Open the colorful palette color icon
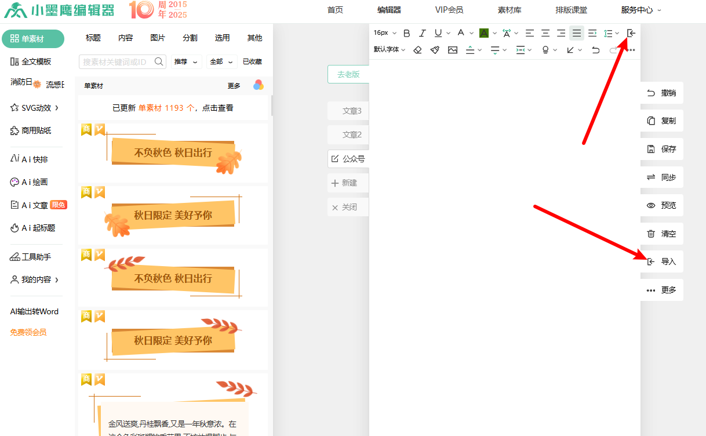The image size is (706, 436). 259,85
